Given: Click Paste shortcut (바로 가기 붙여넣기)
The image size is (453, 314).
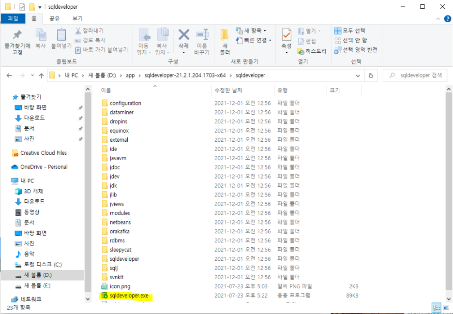Looking at the screenshot, I should click(102, 50).
